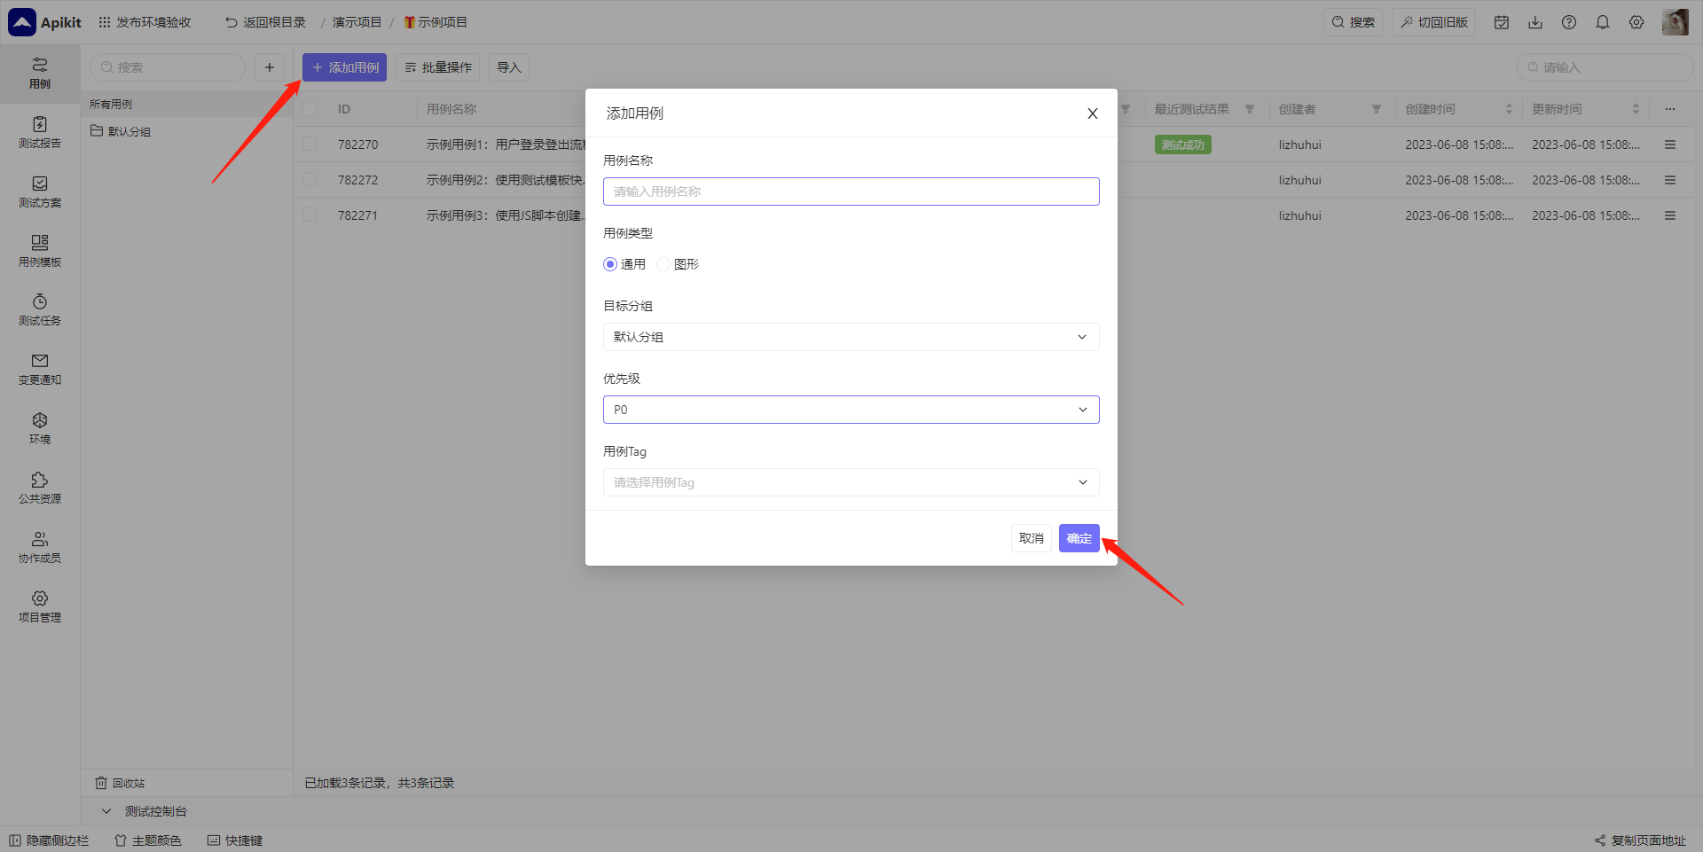Click the top bar 搜索 button
1703x852 pixels.
point(1354,22)
